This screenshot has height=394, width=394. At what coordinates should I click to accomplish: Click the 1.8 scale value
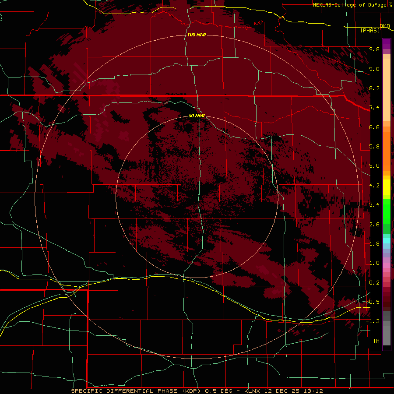click(x=374, y=244)
